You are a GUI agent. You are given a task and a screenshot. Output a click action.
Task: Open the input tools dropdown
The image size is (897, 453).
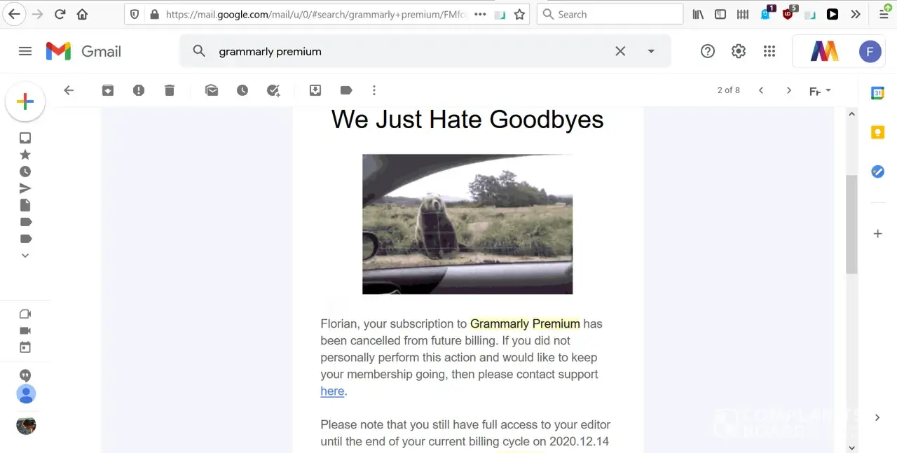pyautogui.click(x=820, y=91)
